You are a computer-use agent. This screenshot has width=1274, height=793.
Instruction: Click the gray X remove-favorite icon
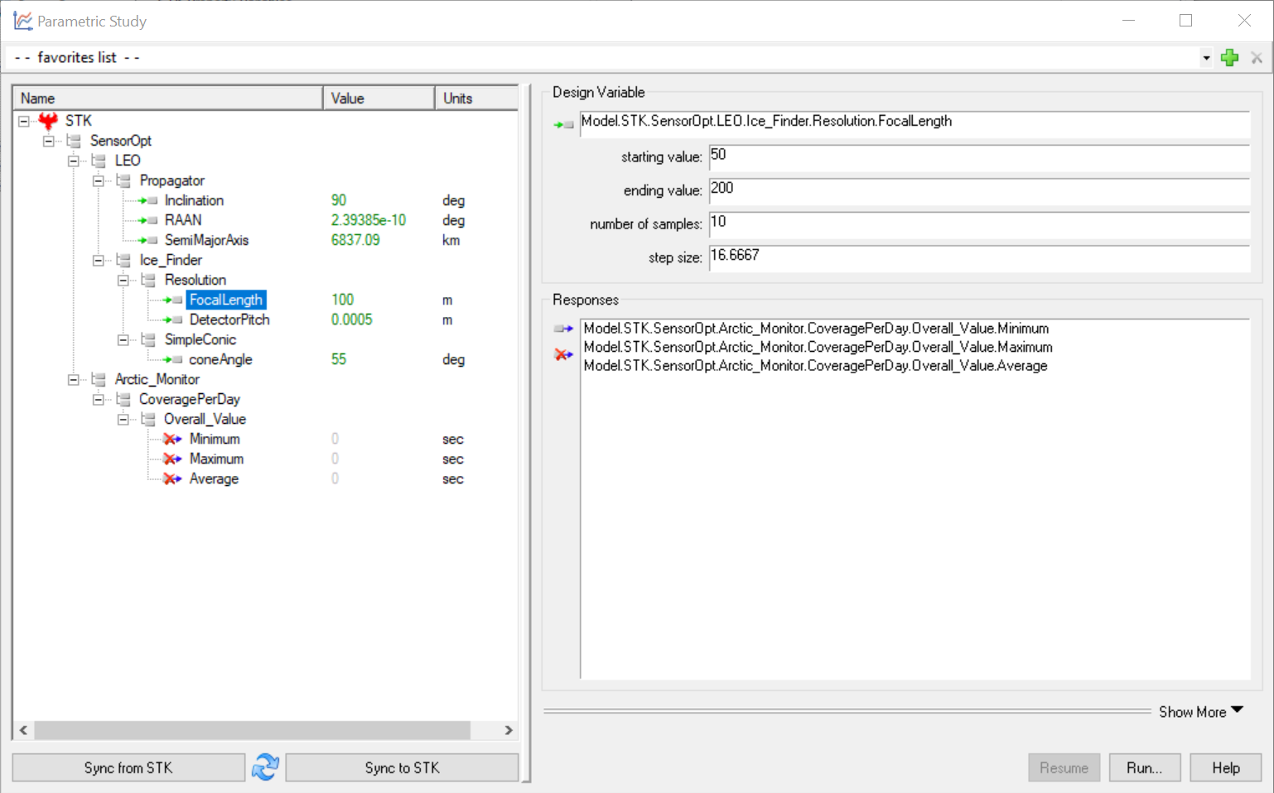click(x=1257, y=57)
